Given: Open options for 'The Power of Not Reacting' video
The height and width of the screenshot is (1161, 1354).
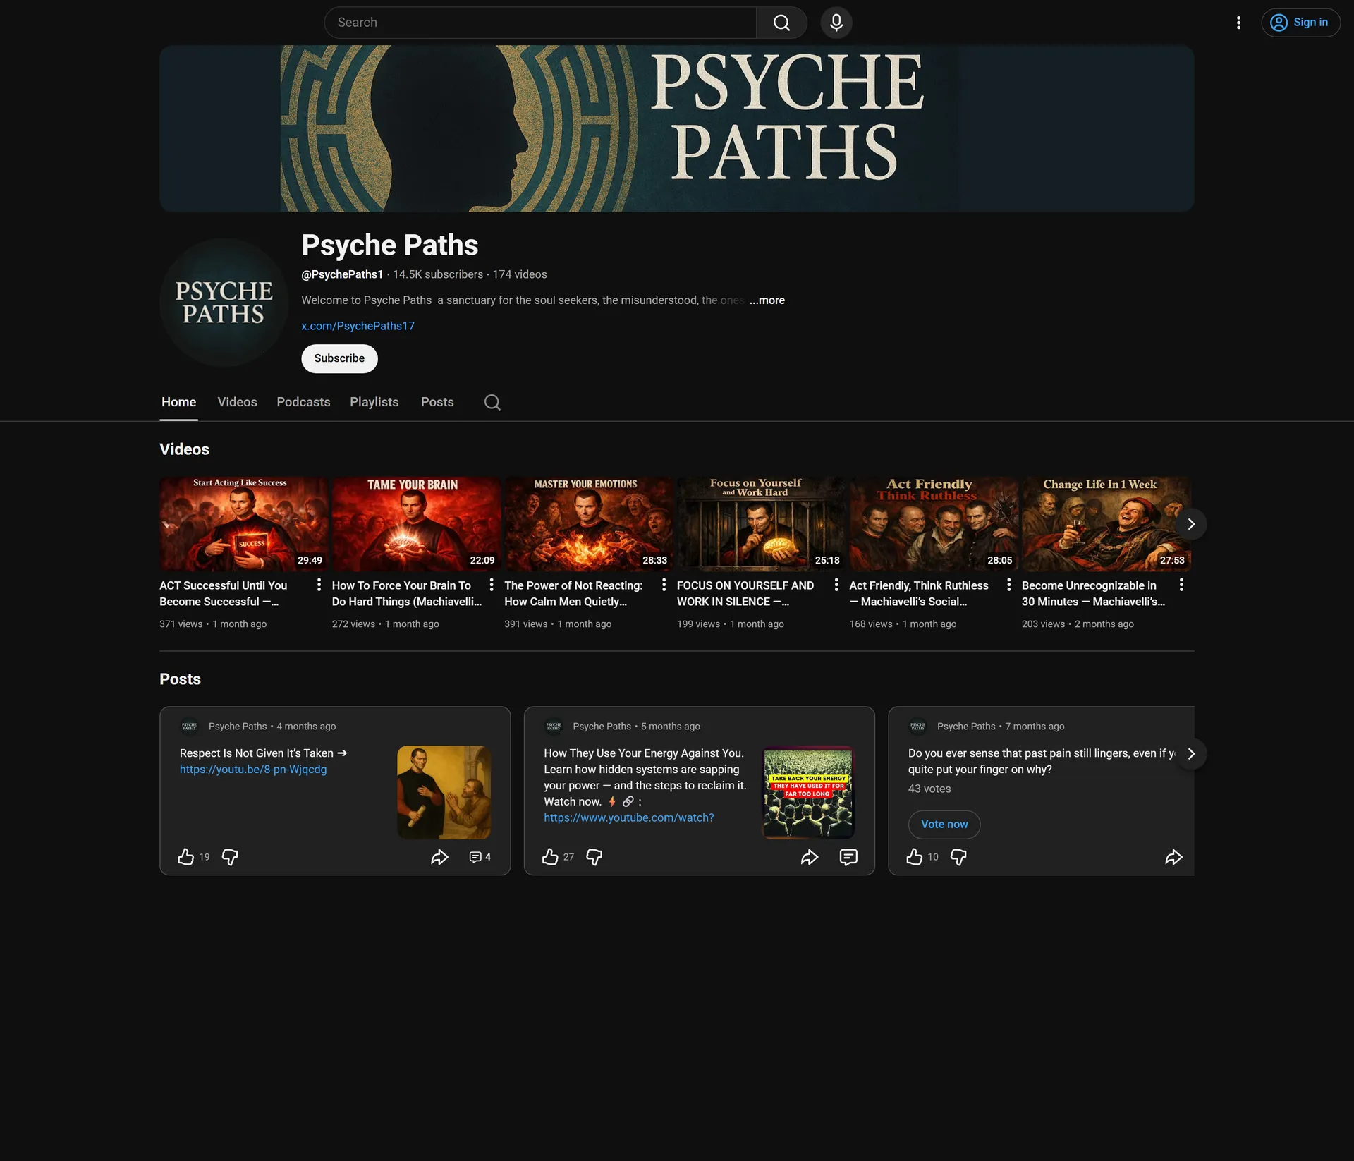Looking at the screenshot, I should coord(664,585).
